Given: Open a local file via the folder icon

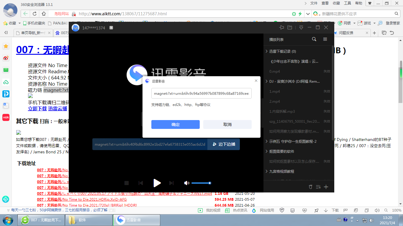Looking at the screenshot, I should [x=289, y=27].
